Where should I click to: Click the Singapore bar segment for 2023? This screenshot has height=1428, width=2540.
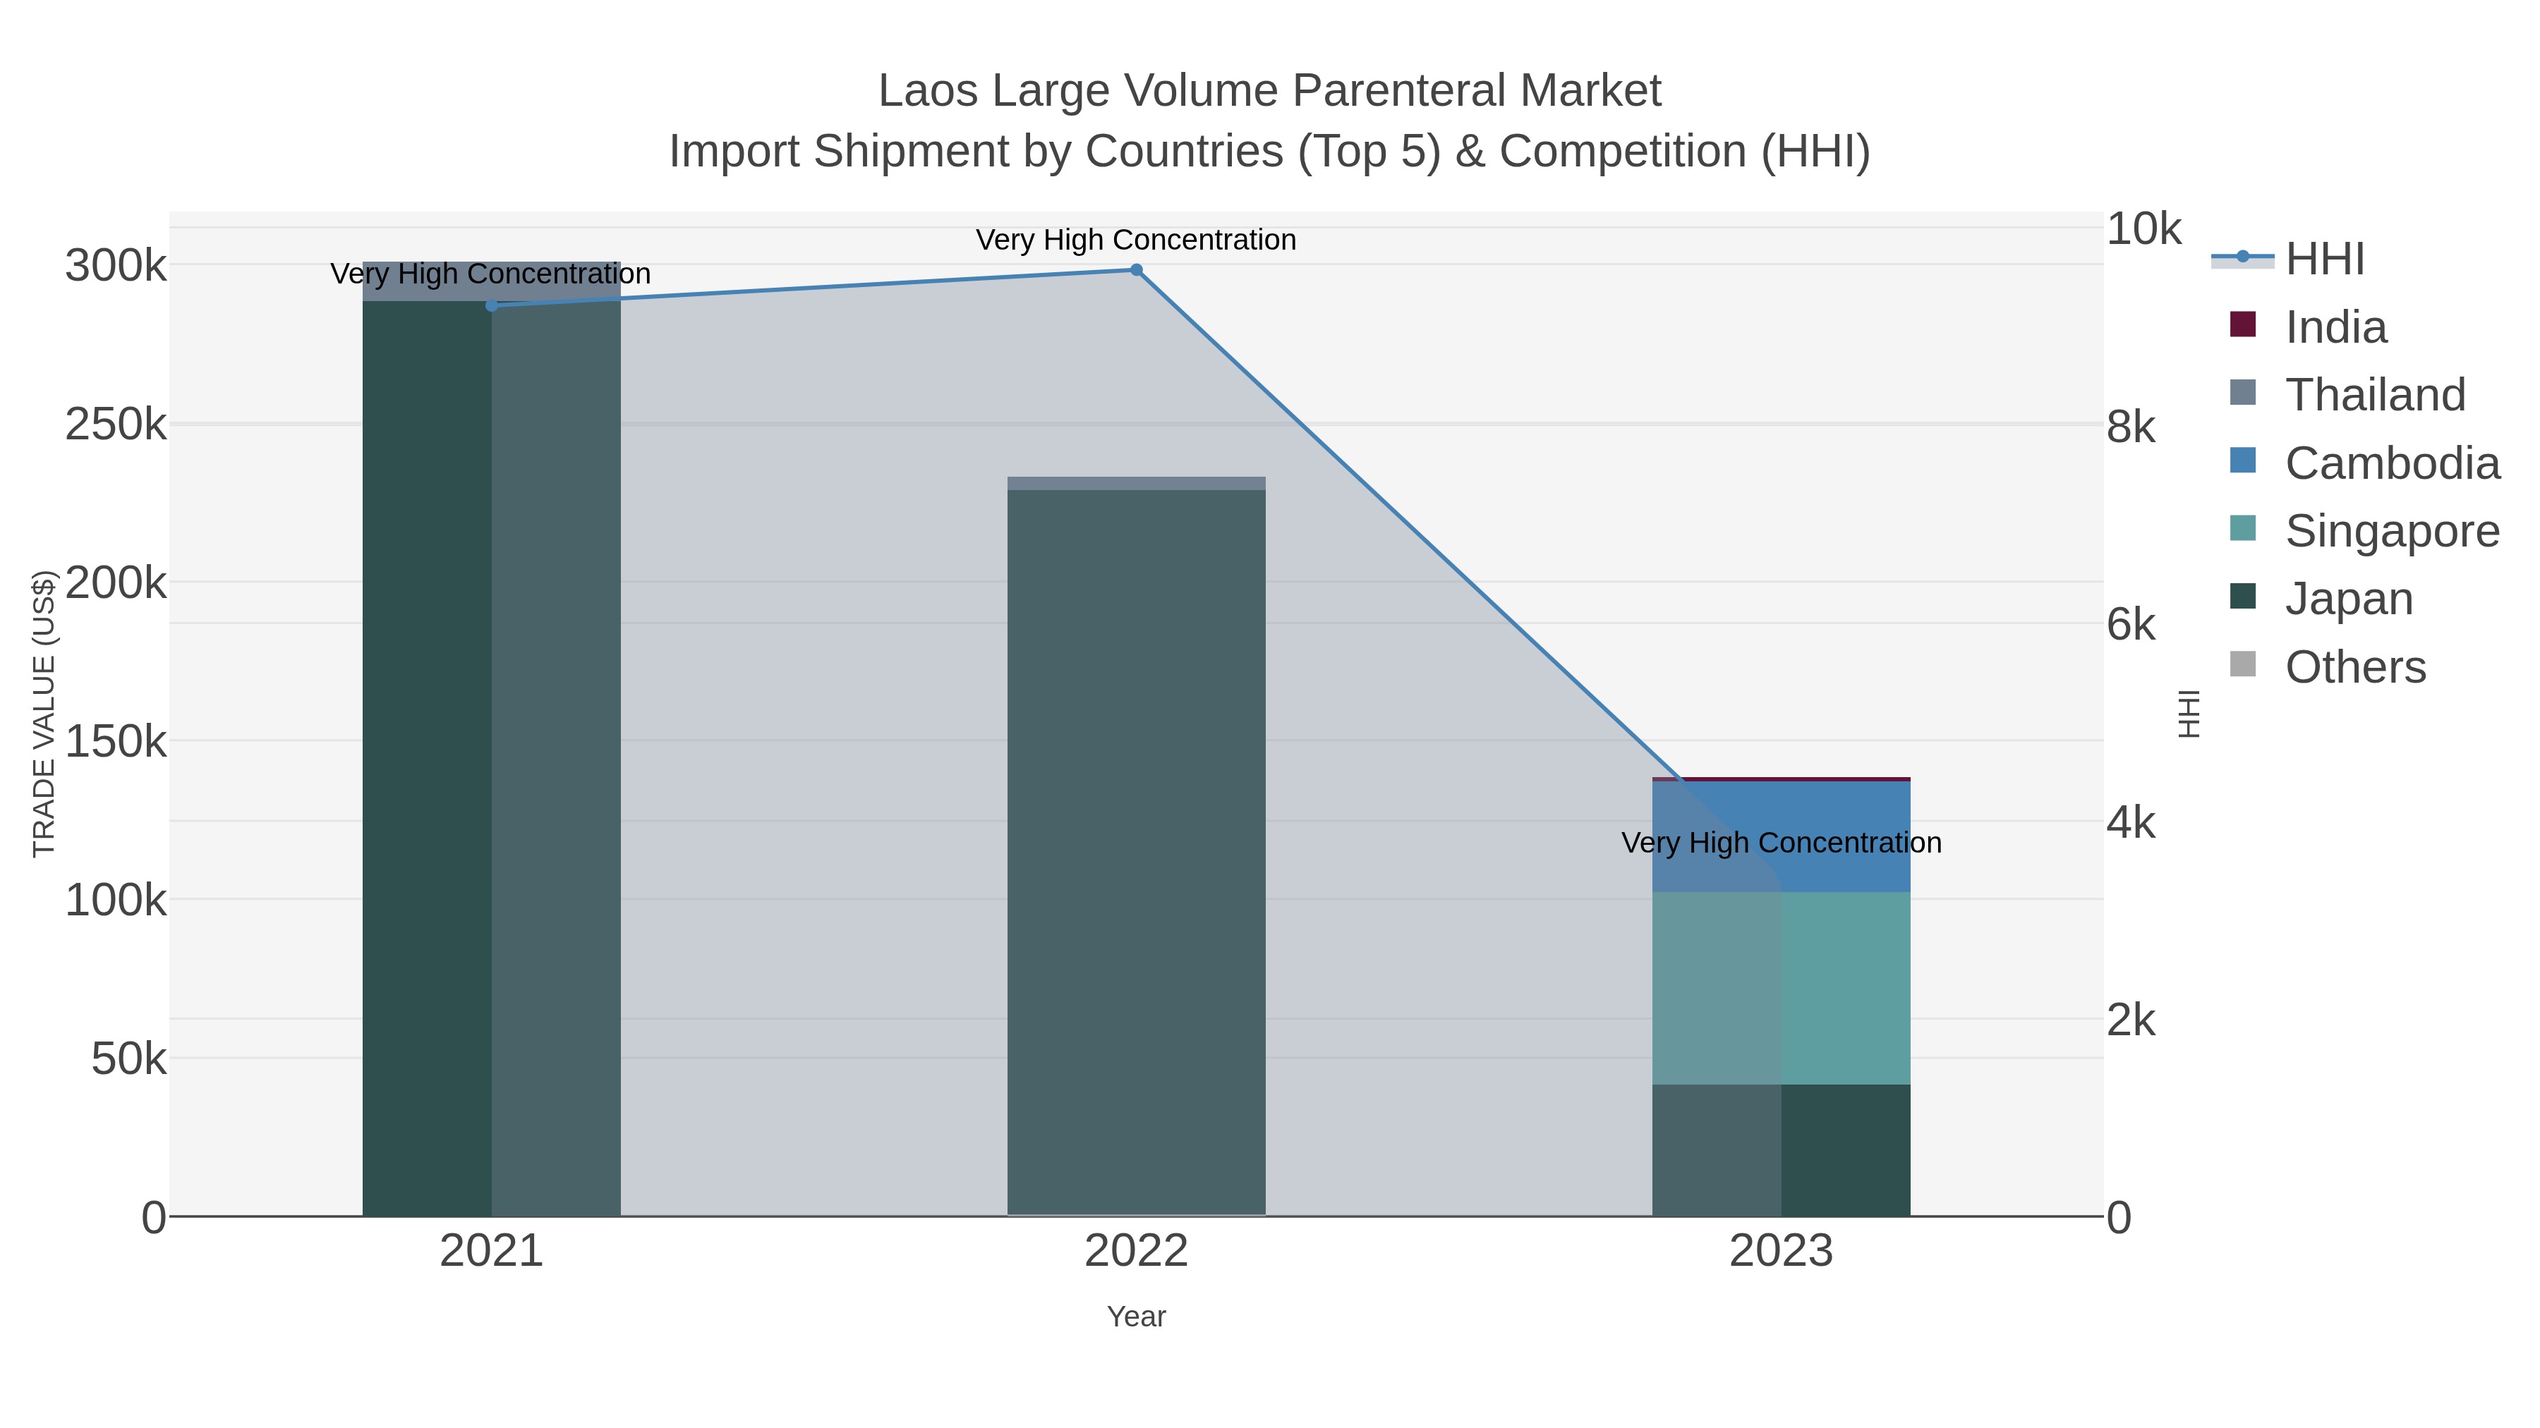pos(1782,989)
